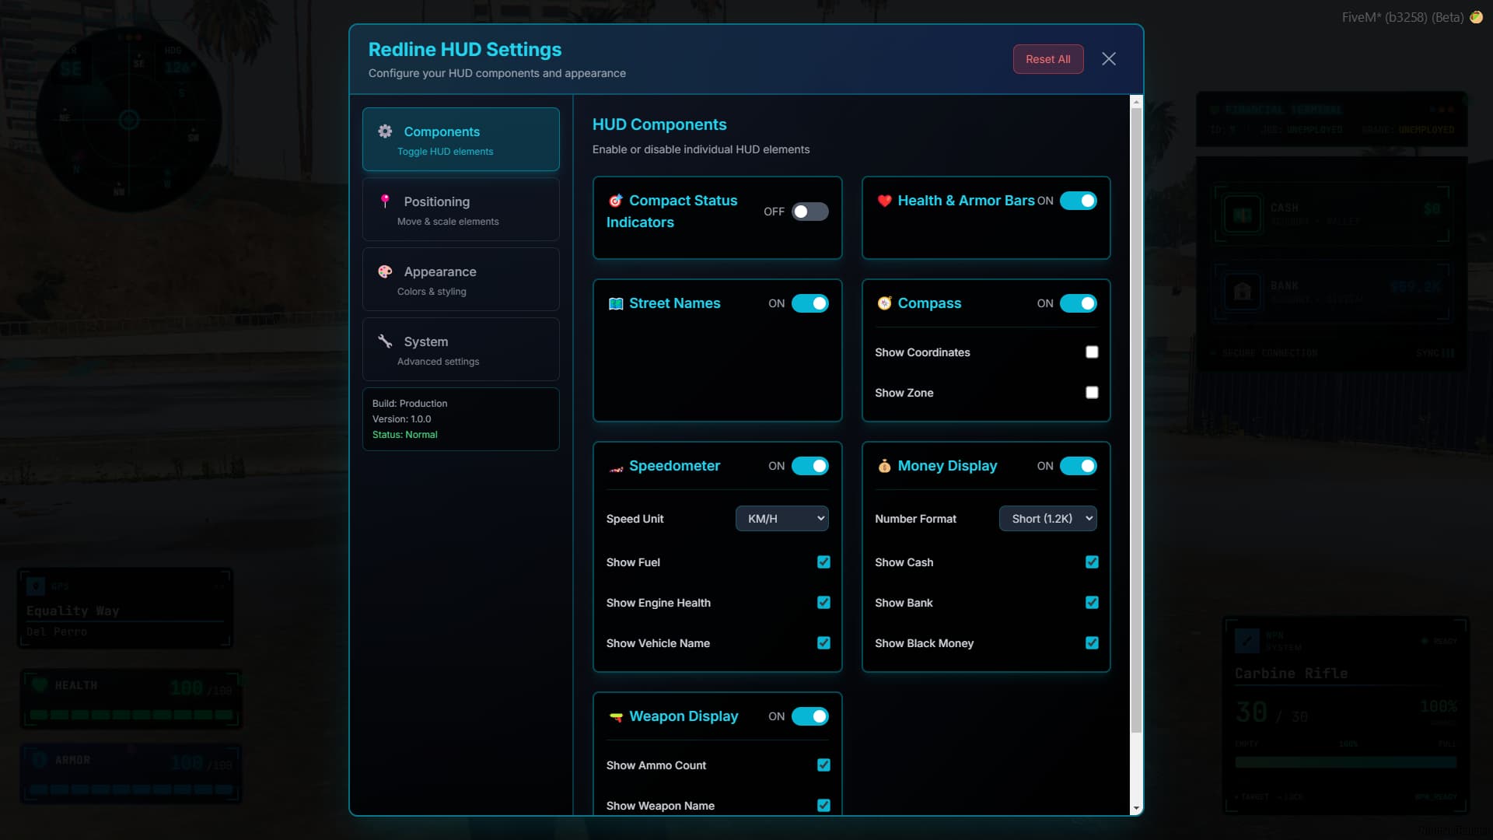The height and width of the screenshot is (840, 1493).
Task: Uncheck Show Engine Health checkbox
Action: [x=823, y=603]
